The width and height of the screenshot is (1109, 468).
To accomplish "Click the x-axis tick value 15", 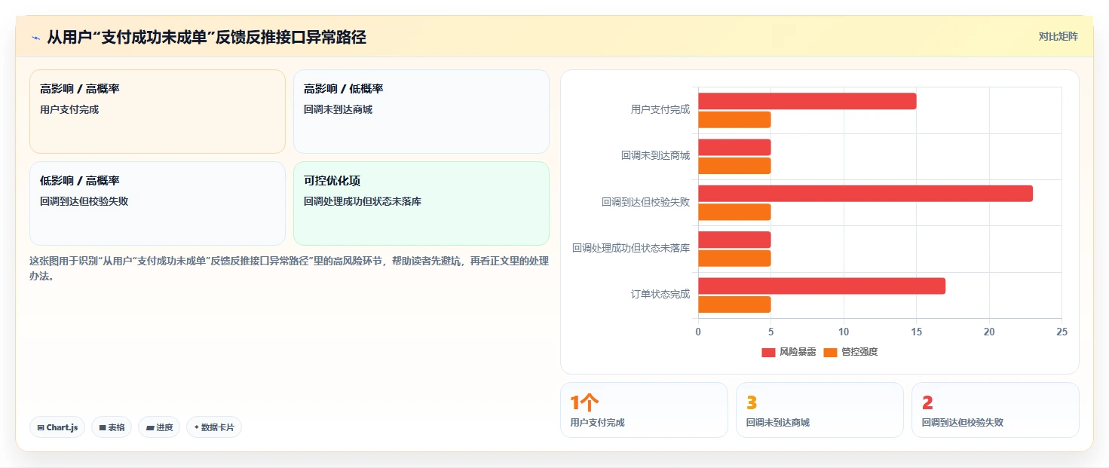I will 916,332.
